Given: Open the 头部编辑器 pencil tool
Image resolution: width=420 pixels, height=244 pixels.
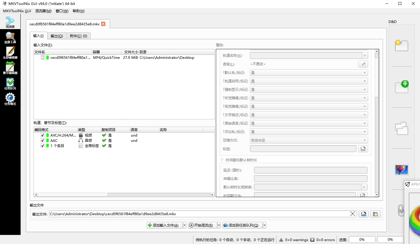Looking at the screenshot, I should point(10,53).
